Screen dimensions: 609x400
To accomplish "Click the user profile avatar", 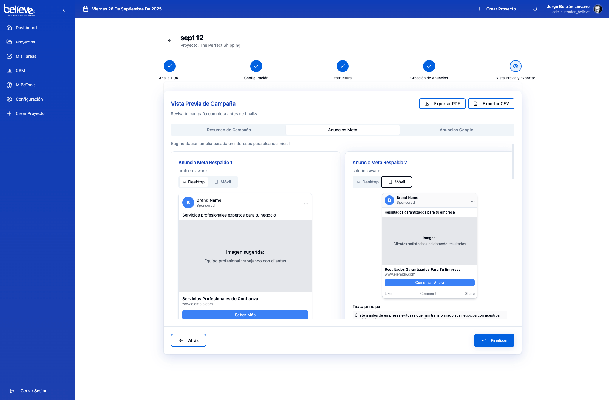I will tap(598, 9).
